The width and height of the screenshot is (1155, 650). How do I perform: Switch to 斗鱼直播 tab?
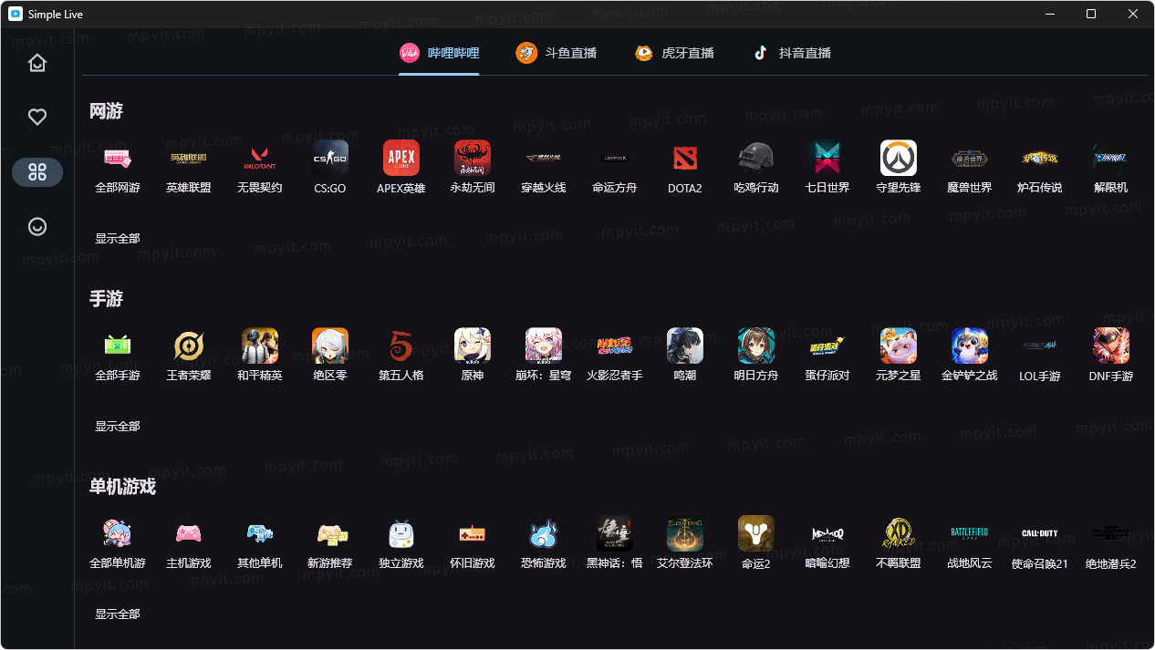click(x=557, y=53)
